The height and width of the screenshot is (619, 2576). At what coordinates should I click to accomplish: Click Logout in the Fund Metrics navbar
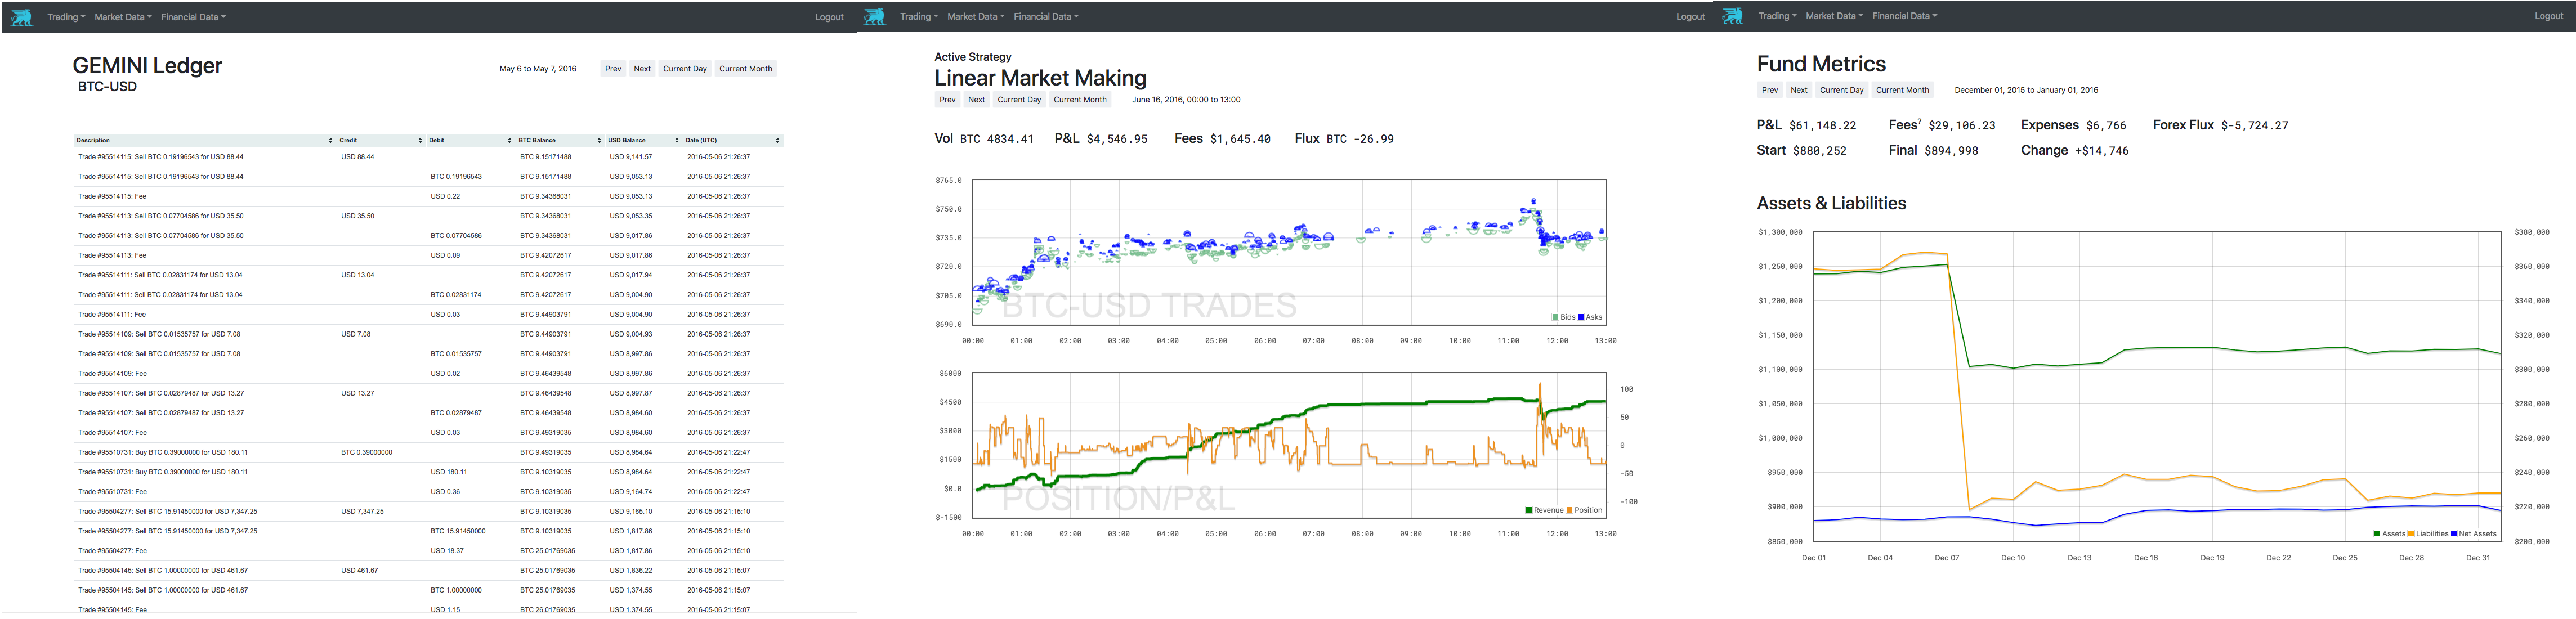tap(2548, 16)
